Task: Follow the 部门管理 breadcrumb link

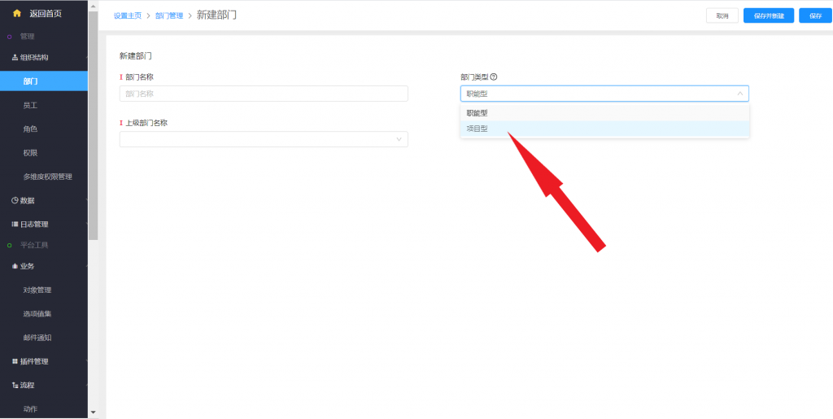Action: click(x=169, y=15)
